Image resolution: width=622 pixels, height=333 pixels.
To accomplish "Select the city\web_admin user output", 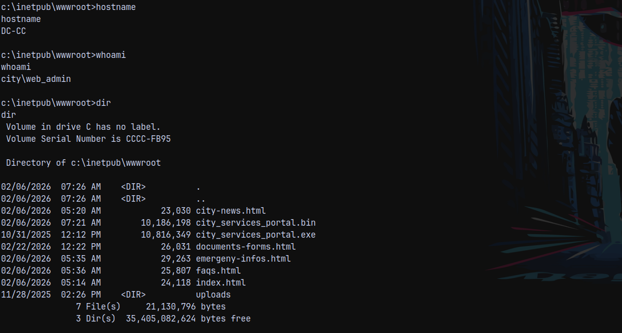I will [36, 79].
